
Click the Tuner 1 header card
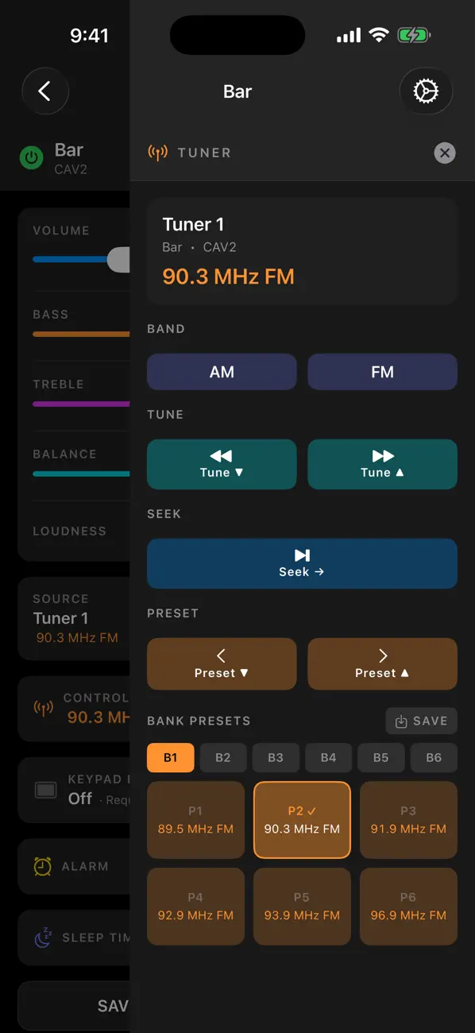click(302, 251)
